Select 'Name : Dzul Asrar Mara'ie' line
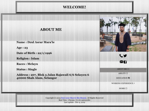 coord(36,42)
